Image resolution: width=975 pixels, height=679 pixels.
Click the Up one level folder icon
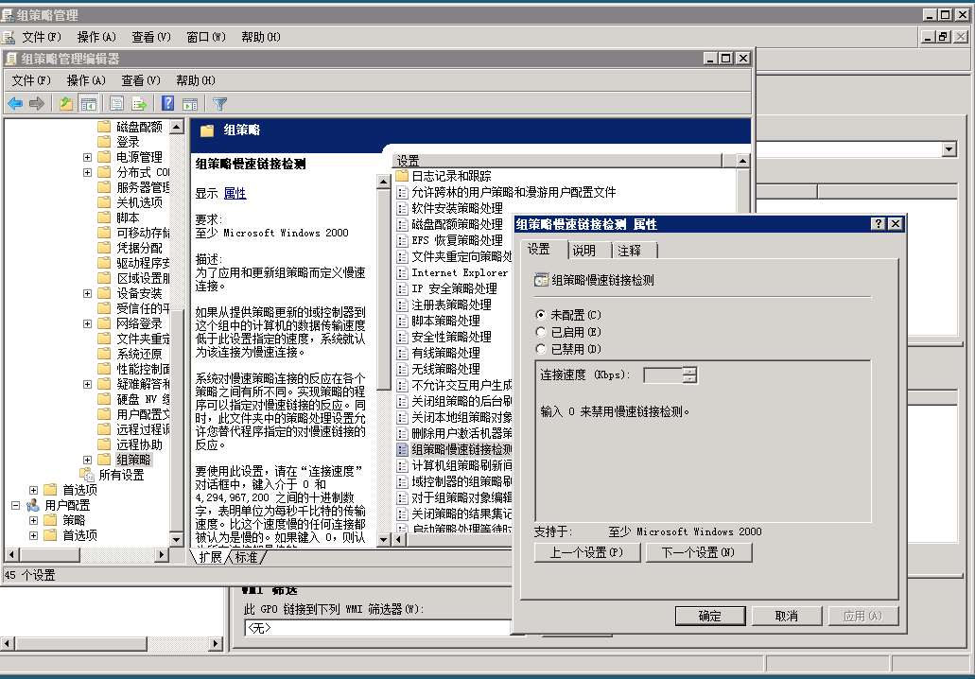pyautogui.click(x=66, y=103)
